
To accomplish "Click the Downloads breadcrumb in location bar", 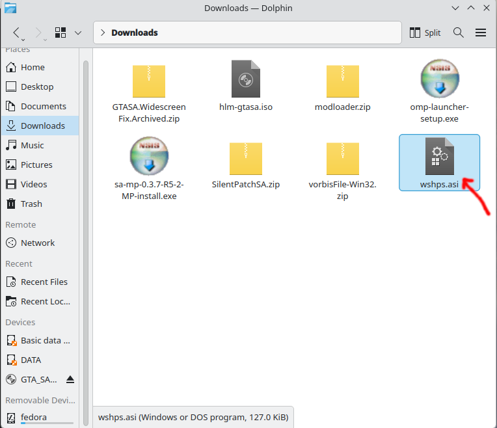I will click(135, 33).
